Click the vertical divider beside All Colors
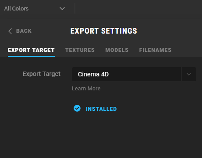 (75, 8)
